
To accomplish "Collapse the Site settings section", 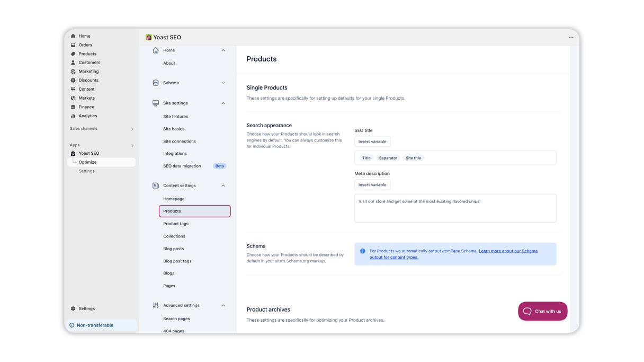I will tap(223, 103).
